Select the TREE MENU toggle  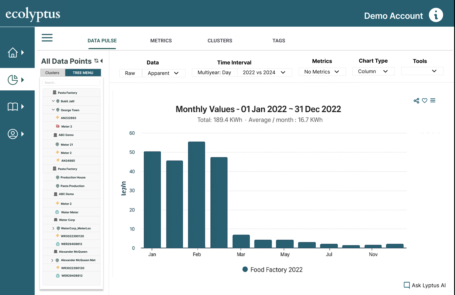point(83,73)
